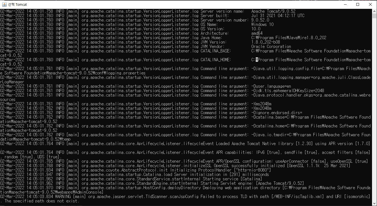This screenshot has width=377, height=206.
Task: Select the '-Xms2048m' argument
Action: coord(261,104)
